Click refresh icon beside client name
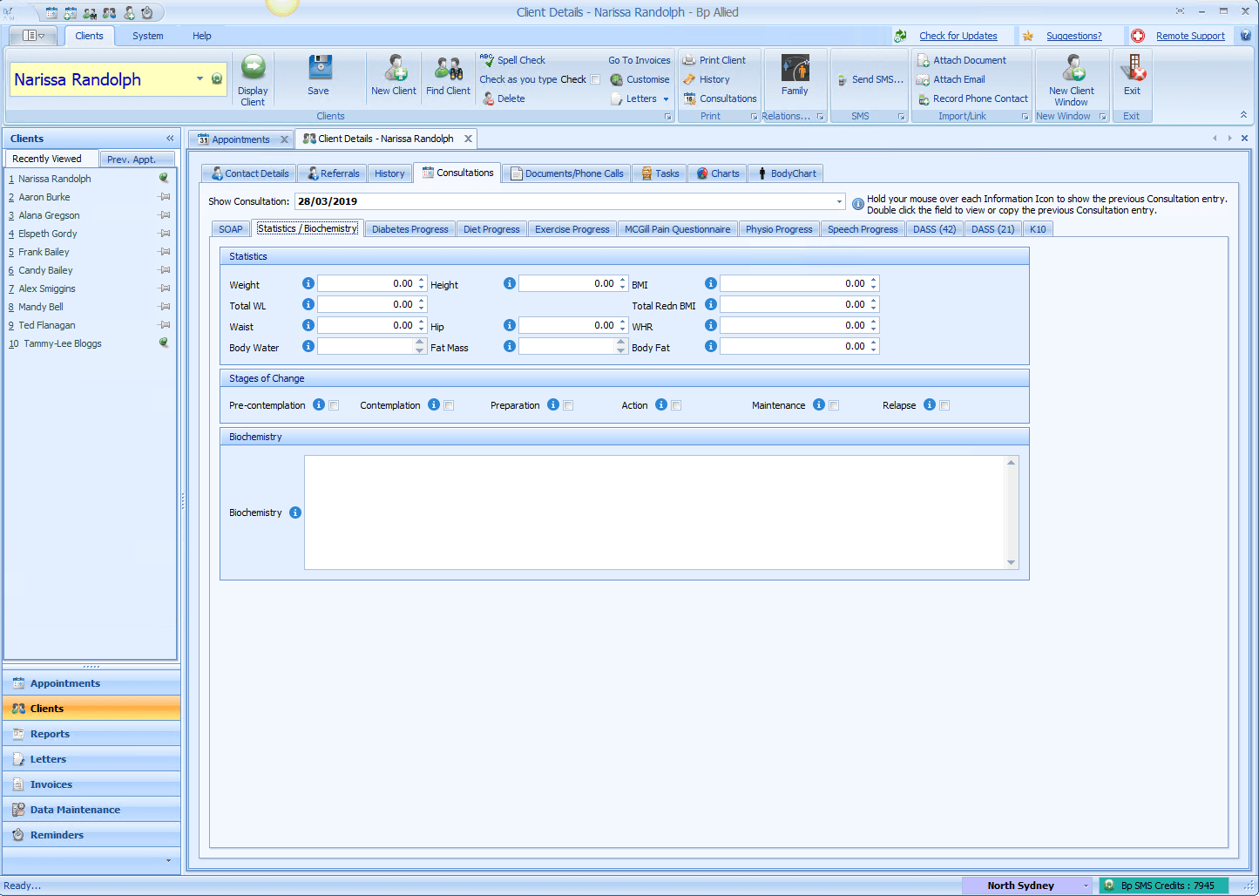This screenshot has height=896, width=1259. coord(217,78)
